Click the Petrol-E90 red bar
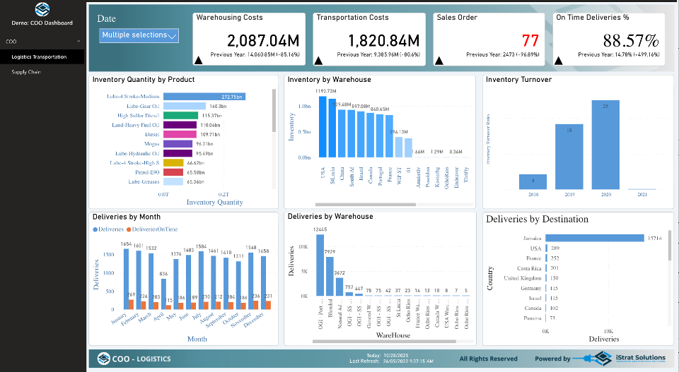The image size is (679, 372). coord(173,172)
